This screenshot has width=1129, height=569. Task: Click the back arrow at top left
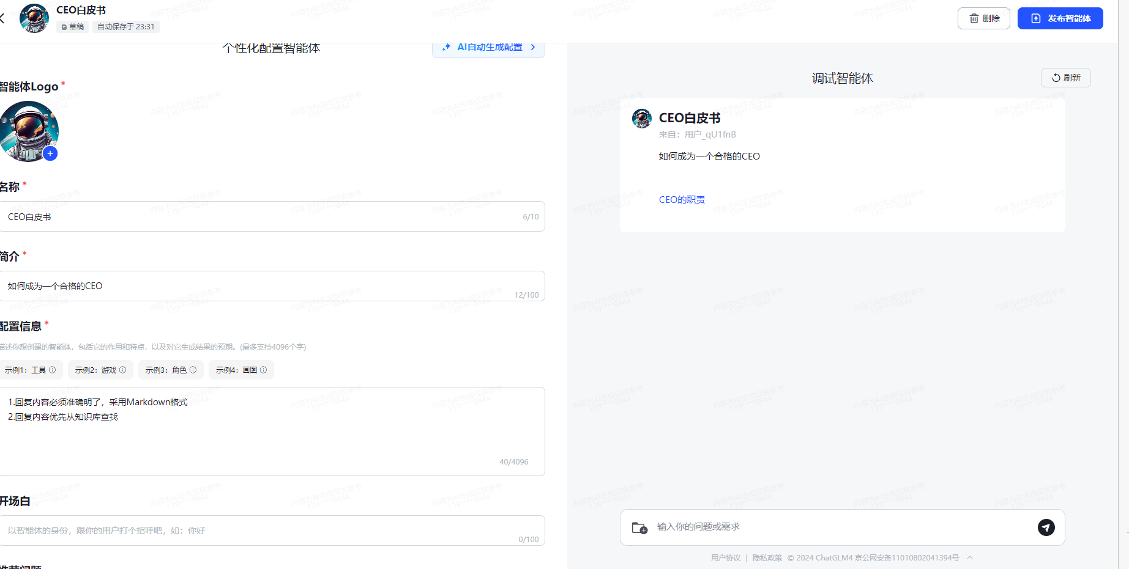click(x=3, y=18)
